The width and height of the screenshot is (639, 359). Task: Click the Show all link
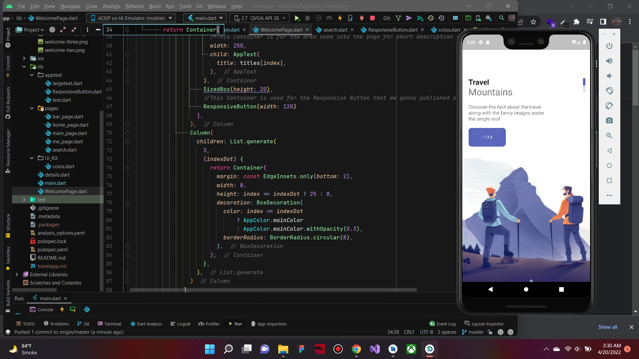607,327
